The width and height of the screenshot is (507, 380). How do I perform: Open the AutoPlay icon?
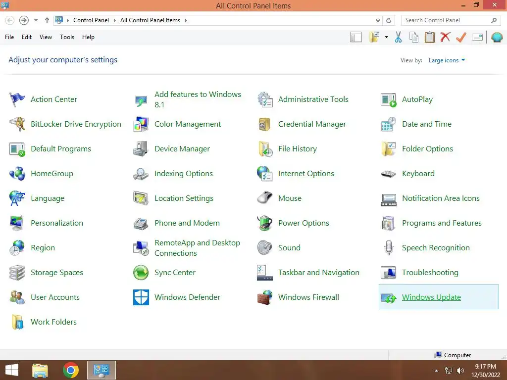(388, 99)
